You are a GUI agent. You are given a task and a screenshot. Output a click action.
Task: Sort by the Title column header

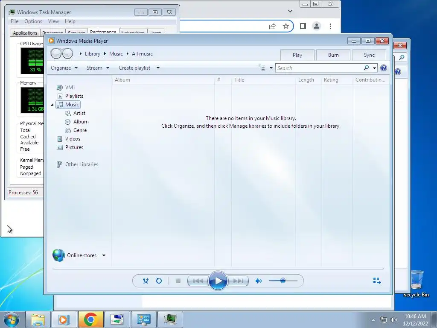[263, 80]
